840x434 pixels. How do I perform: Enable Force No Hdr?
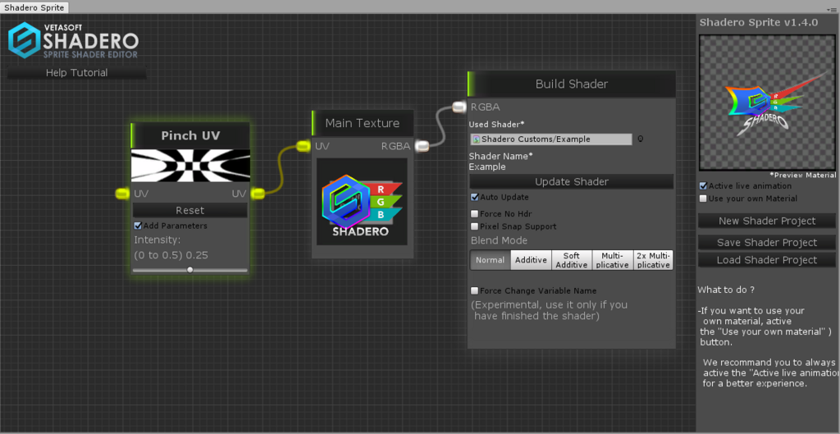pyautogui.click(x=474, y=214)
